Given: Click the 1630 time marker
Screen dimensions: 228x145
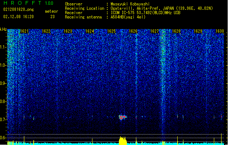Looking at the screenshot, I should [220, 31].
